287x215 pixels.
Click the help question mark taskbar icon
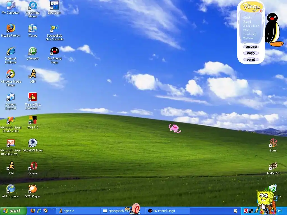coord(235,211)
